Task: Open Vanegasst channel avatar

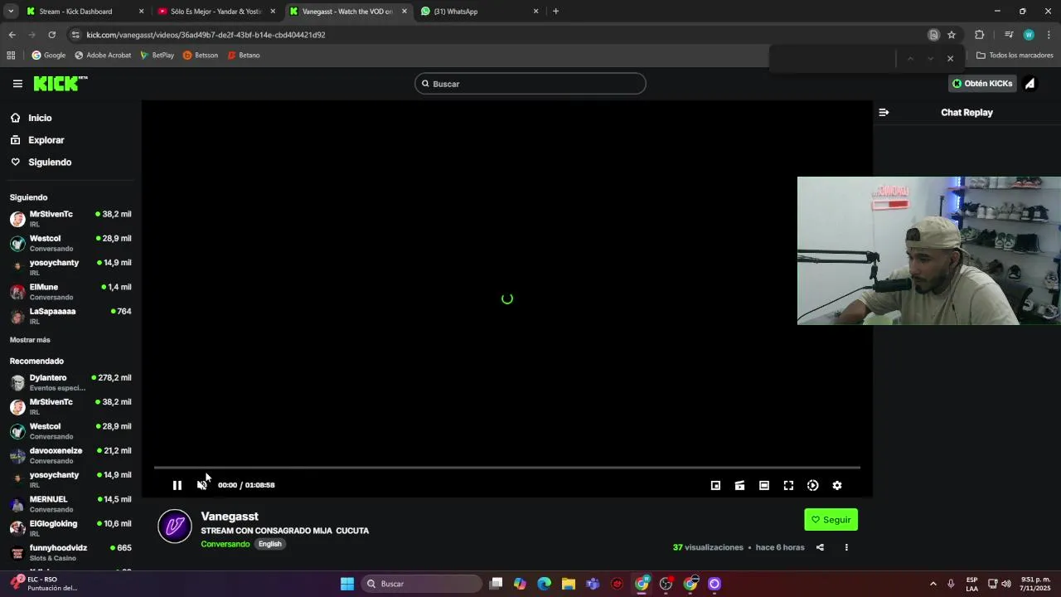Action: [x=175, y=527]
